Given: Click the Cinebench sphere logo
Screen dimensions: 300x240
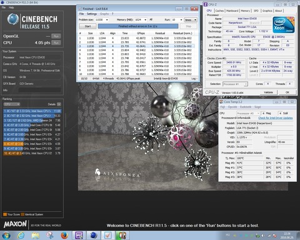Looking at the screenshot, I should coord(13,19).
